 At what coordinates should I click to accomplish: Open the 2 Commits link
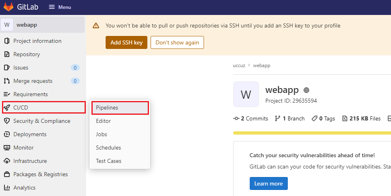point(251,118)
